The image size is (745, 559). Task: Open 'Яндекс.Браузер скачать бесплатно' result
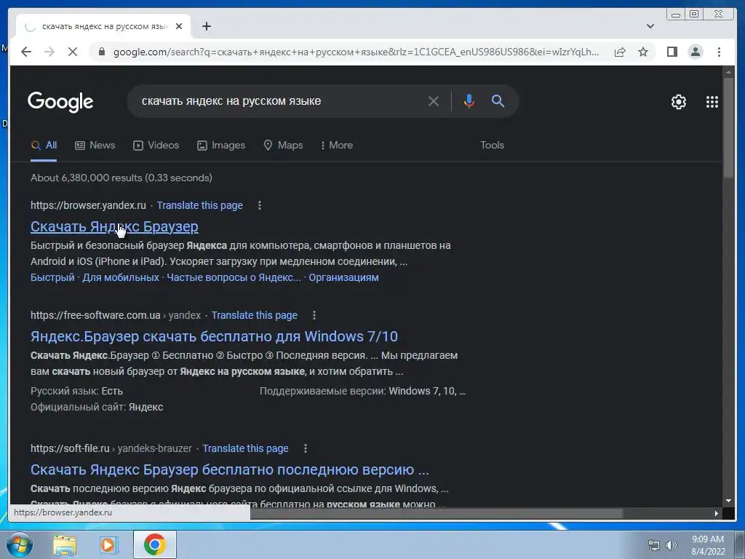pos(214,336)
